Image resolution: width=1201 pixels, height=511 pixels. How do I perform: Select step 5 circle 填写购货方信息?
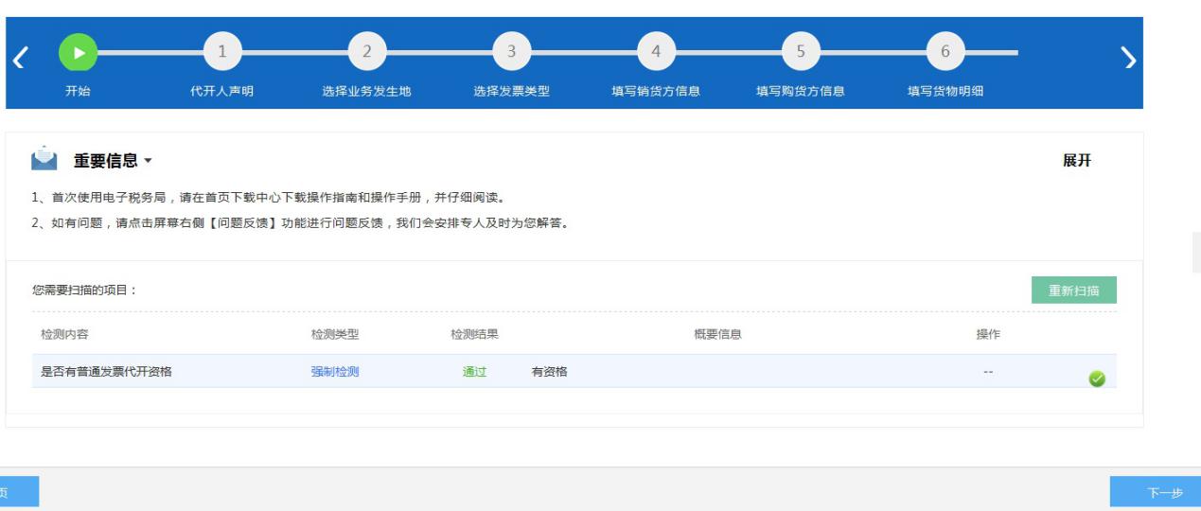(x=801, y=52)
